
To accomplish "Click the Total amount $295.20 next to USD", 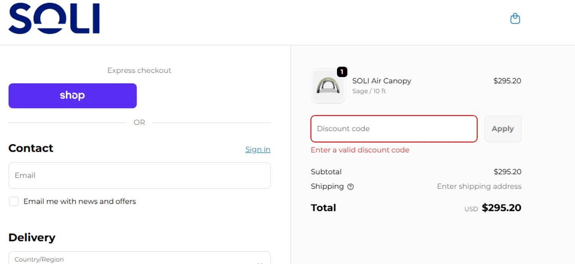I will coord(501,208).
